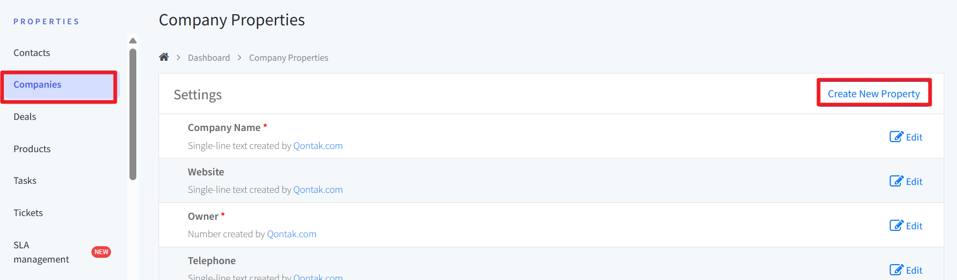Switch to Tasks properties
The image size is (957, 280).
point(25,181)
